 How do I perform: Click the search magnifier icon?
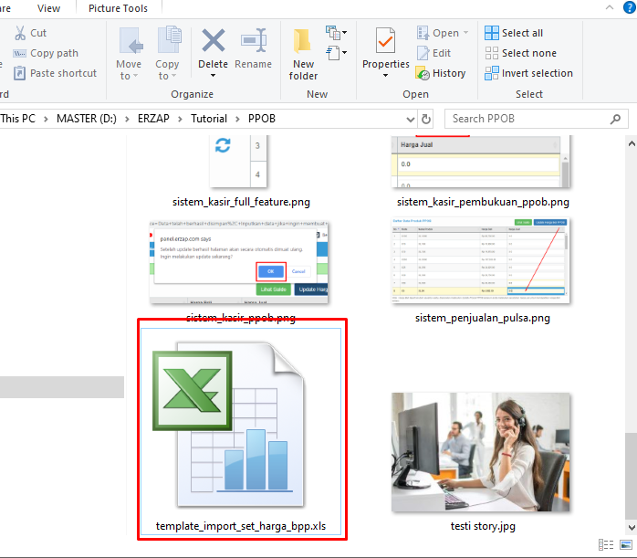pyautogui.click(x=615, y=119)
